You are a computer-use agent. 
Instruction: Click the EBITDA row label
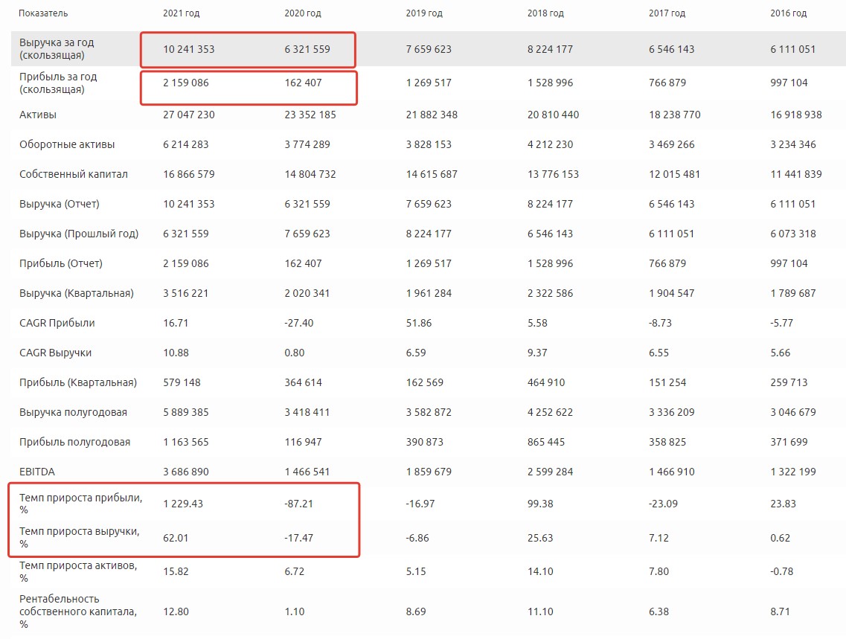(37, 472)
